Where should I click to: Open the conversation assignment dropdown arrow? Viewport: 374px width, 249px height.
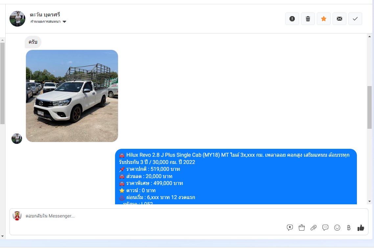pos(64,22)
